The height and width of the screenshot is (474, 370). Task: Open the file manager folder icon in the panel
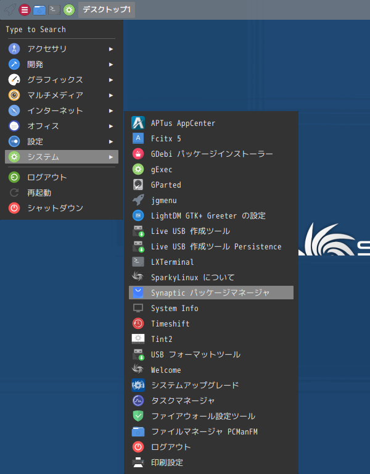pyautogui.click(x=39, y=10)
